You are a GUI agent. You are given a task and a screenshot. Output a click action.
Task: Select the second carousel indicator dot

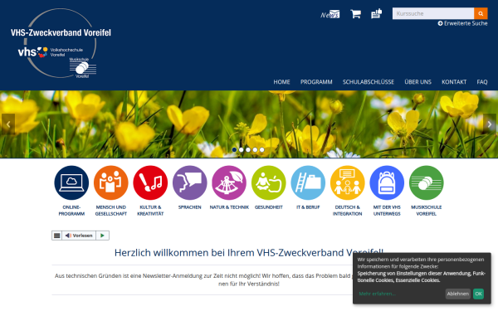tap(242, 150)
